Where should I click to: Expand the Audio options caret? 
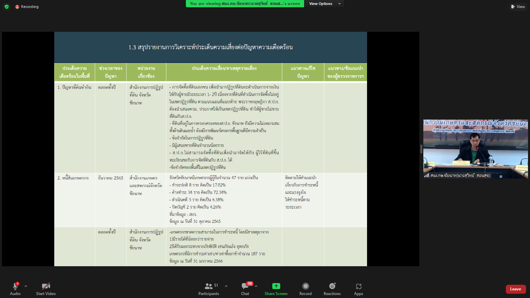coord(26,286)
